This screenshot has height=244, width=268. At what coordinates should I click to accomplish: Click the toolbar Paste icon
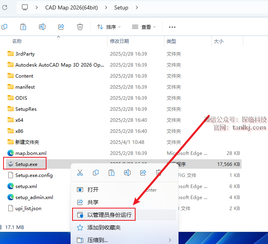point(23,27)
